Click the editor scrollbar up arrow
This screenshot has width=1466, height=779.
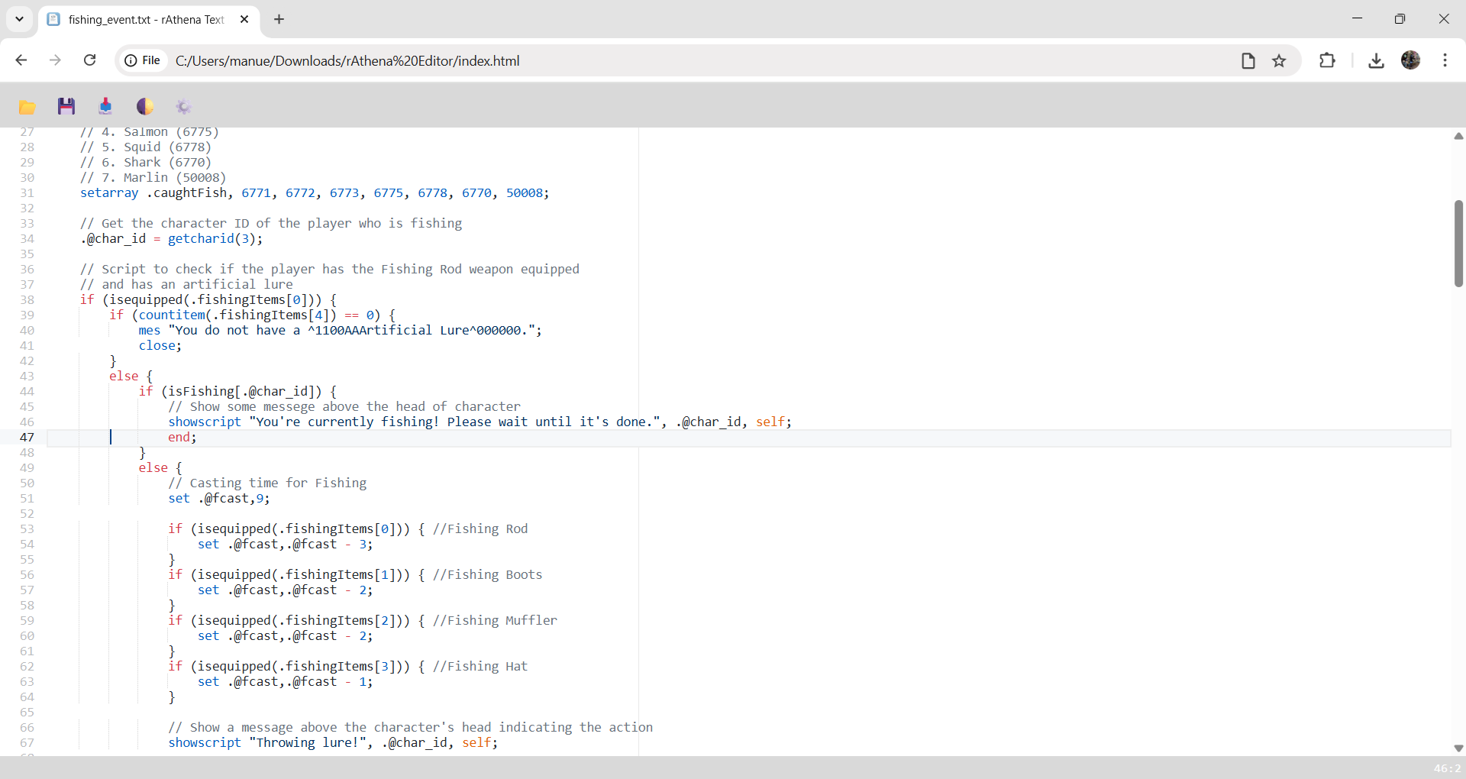pyautogui.click(x=1458, y=136)
